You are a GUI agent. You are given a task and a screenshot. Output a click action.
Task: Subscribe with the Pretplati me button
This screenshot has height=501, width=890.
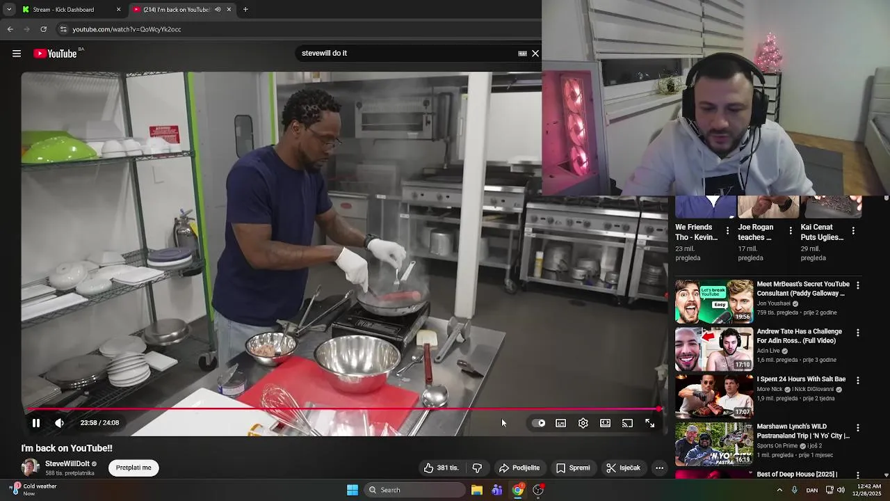[133, 468]
